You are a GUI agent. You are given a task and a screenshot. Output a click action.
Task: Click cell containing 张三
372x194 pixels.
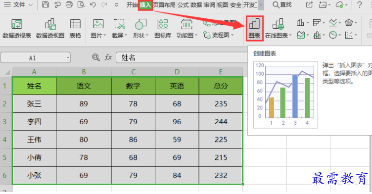[x=34, y=104]
